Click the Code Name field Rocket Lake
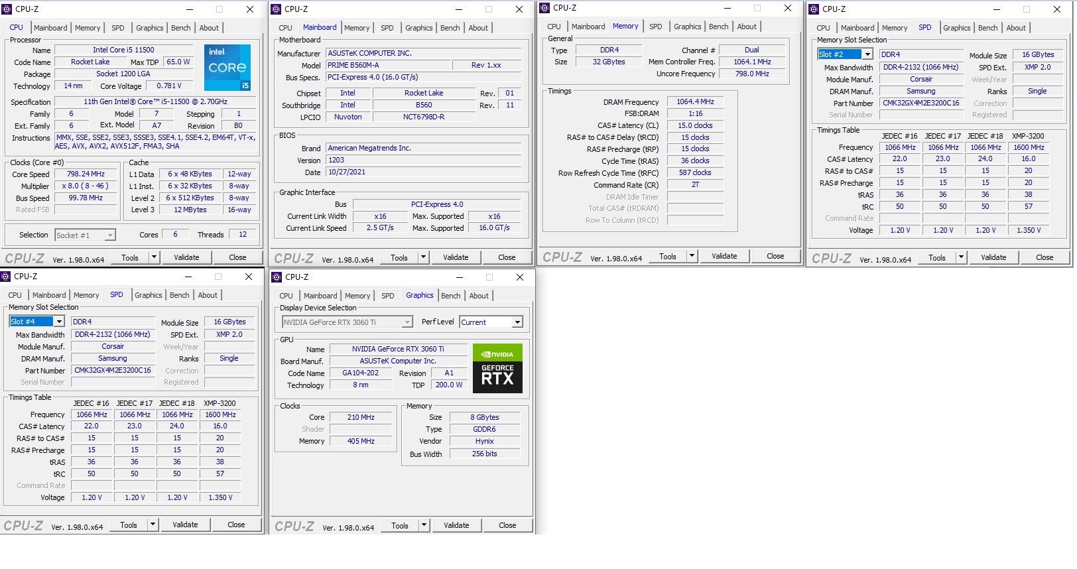This screenshot has height=569, width=1077. click(90, 62)
